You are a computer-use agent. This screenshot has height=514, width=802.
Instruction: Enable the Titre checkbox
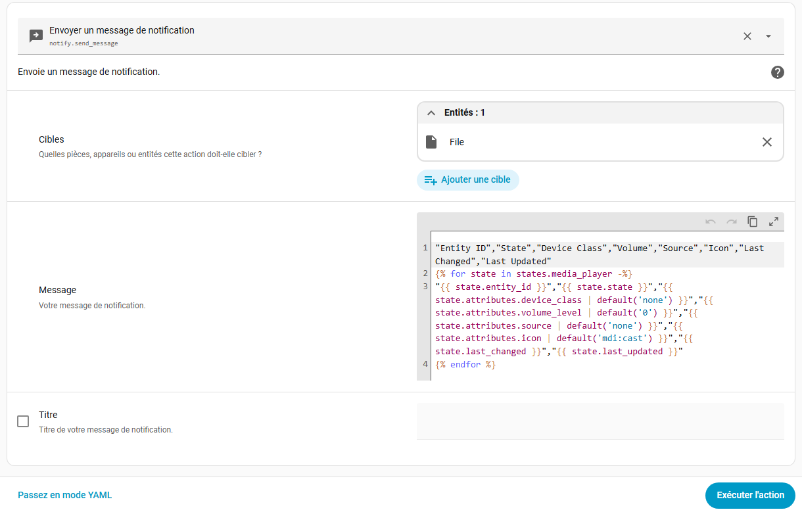23,421
